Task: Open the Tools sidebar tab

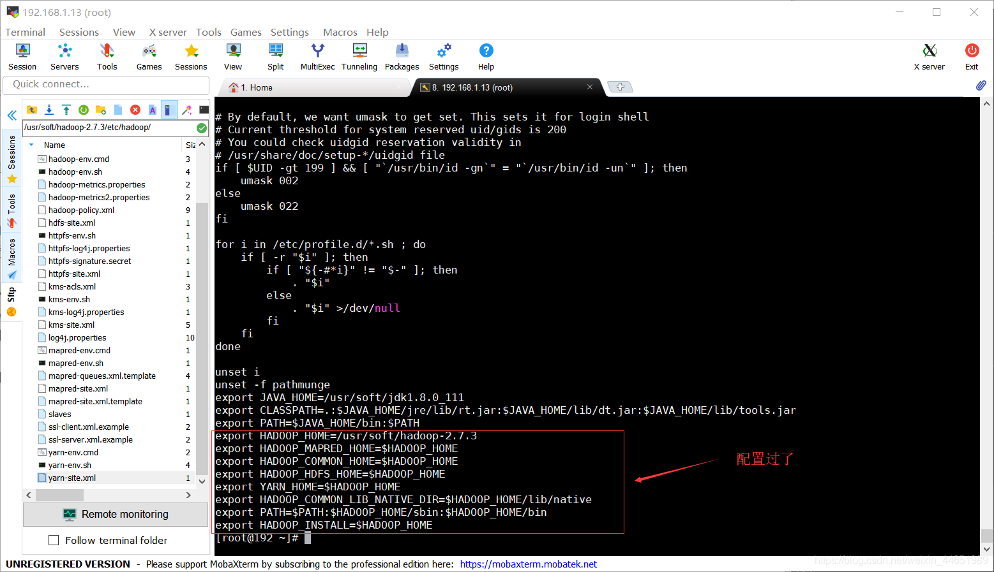Action: point(11,211)
